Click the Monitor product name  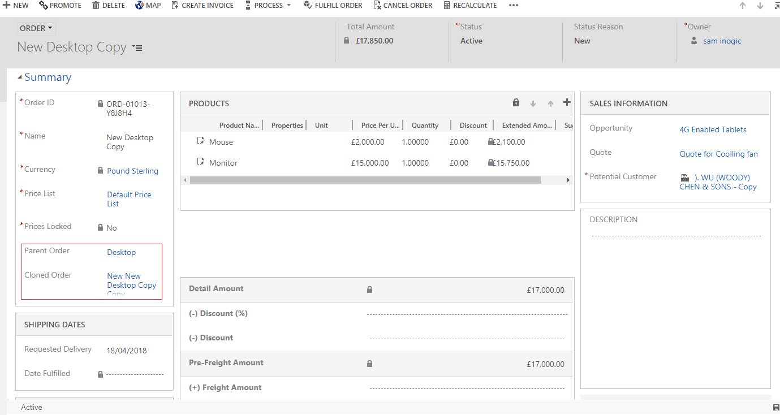click(x=223, y=163)
